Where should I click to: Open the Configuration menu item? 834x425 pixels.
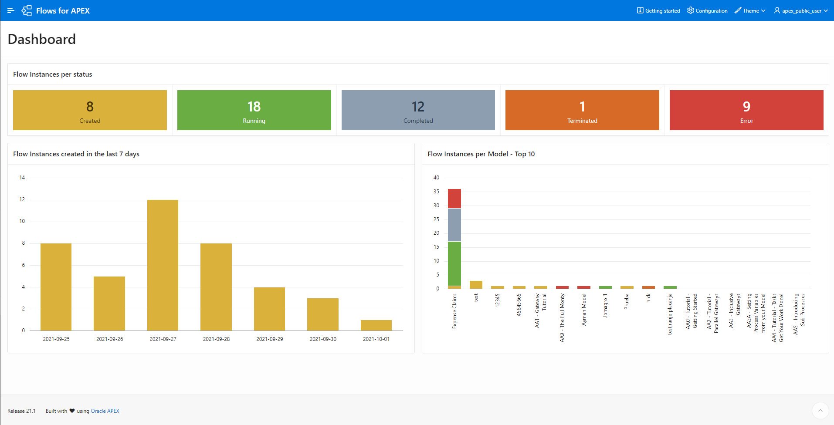(x=711, y=11)
